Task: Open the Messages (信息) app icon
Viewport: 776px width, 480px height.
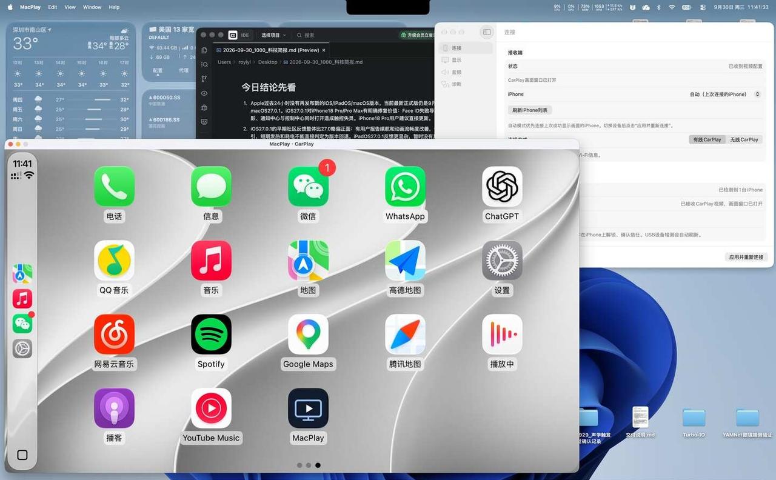Action: (x=211, y=187)
